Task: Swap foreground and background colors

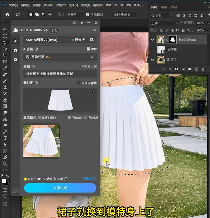Action: [x=7, y=176]
